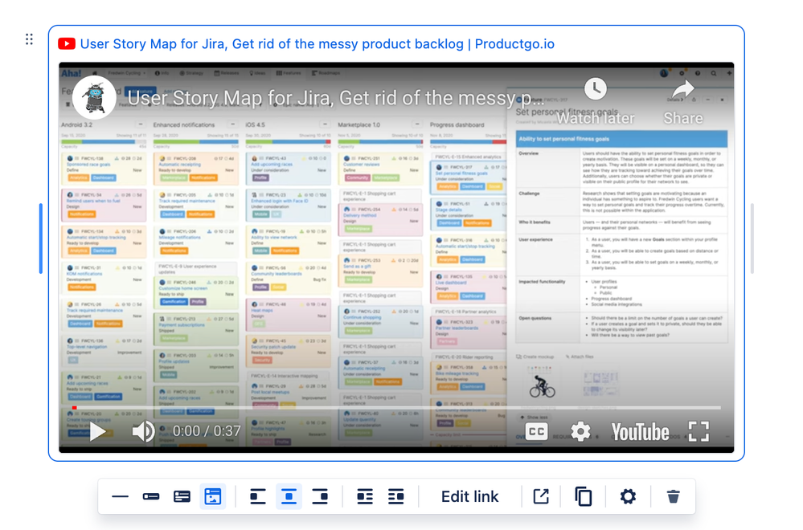The image size is (803, 530).
Task: Open the User Story Map title link
Action: [x=317, y=44]
